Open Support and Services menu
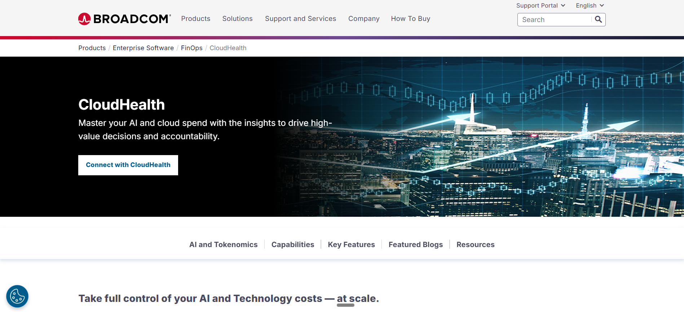This screenshot has height=312, width=684. [300, 18]
